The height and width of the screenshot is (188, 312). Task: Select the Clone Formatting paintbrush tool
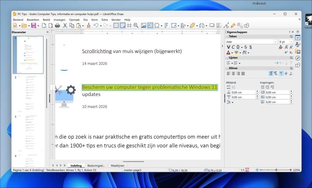[88, 25]
